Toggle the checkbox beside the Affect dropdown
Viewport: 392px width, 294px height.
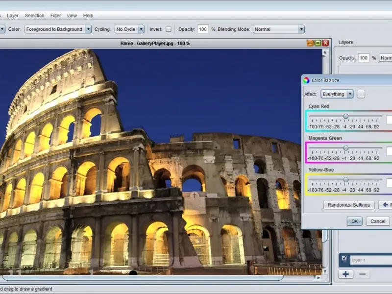(x=361, y=94)
